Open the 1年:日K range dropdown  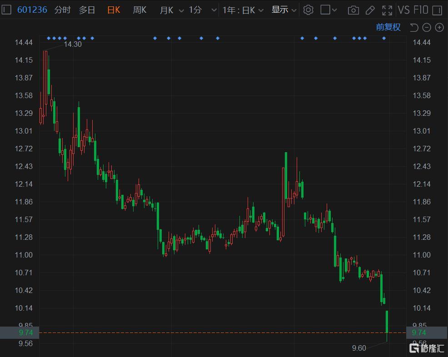(x=243, y=10)
